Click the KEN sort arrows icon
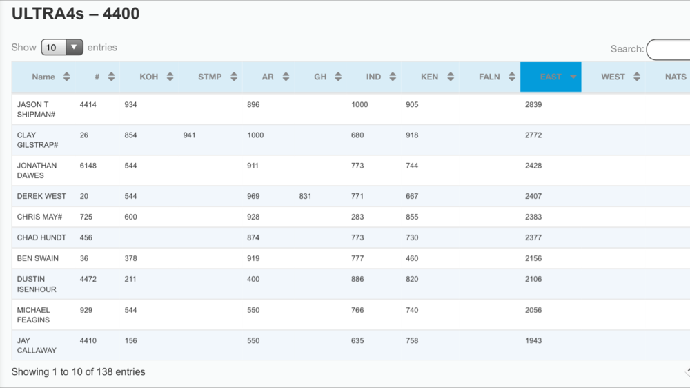Screen dimensions: 690x388 [451, 77]
